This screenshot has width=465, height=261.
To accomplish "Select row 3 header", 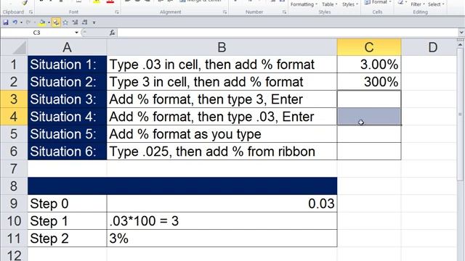I will point(14,99).
